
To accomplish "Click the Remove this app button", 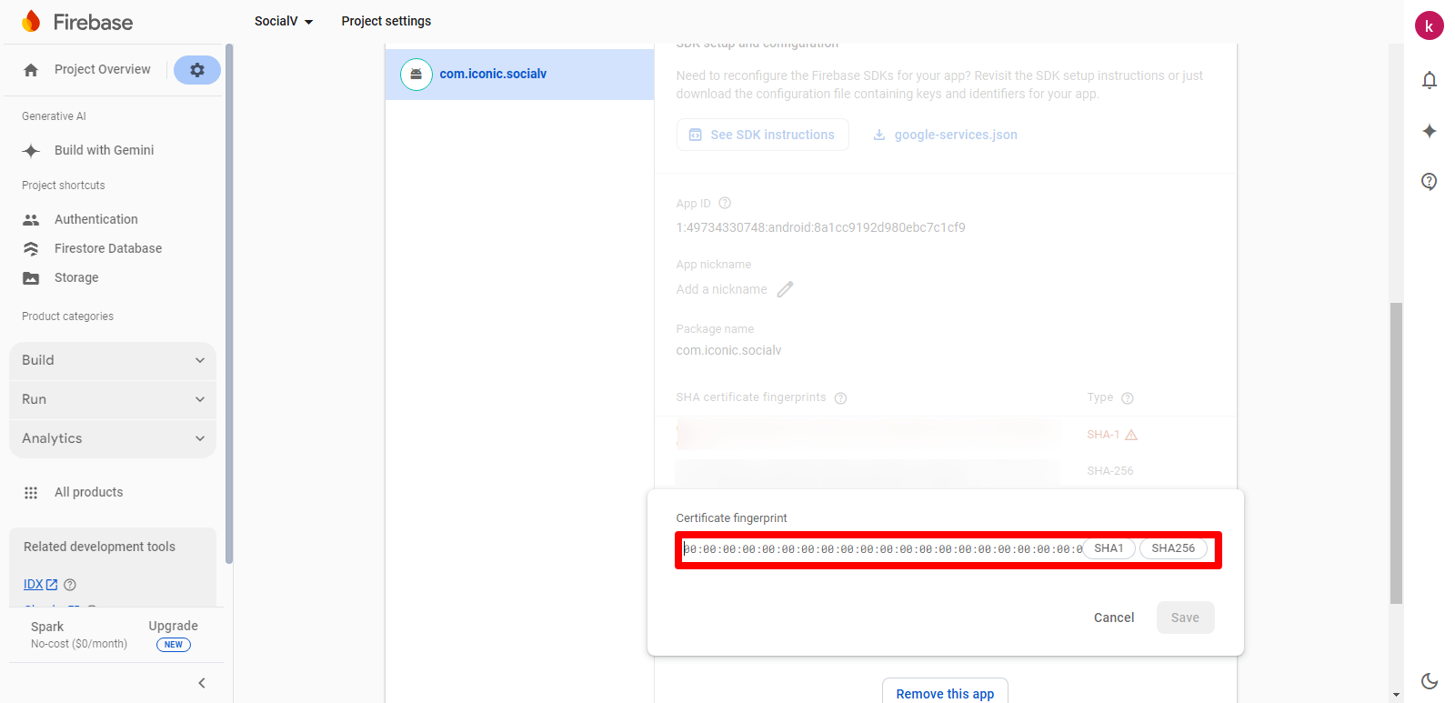I will (x=945, y=693).
